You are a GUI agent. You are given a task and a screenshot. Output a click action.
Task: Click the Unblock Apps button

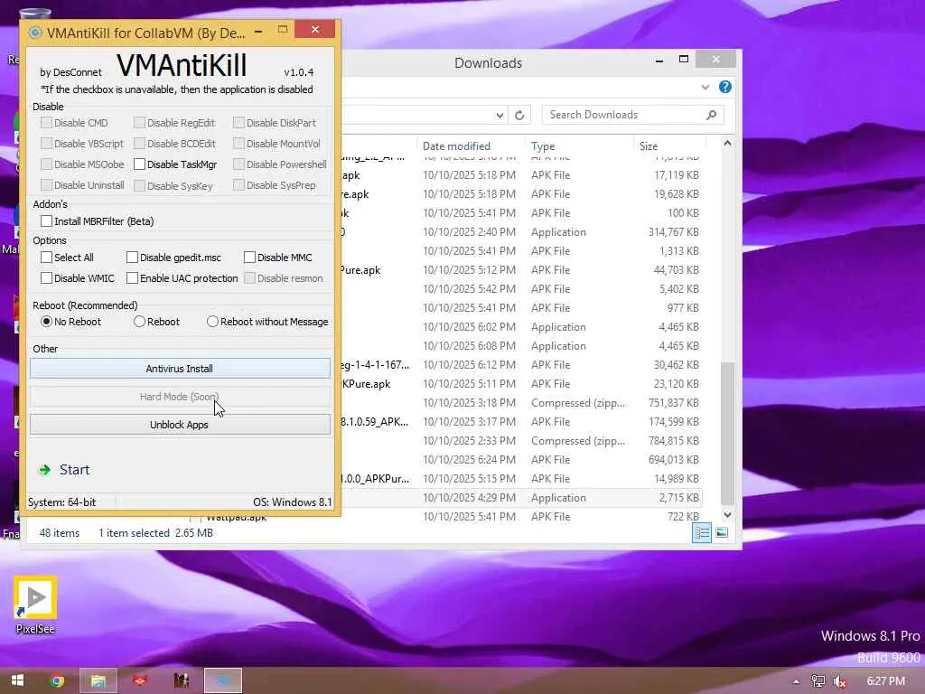(x=180, y=425)
